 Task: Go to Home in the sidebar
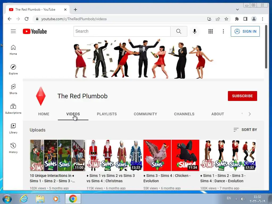(13, 50)
